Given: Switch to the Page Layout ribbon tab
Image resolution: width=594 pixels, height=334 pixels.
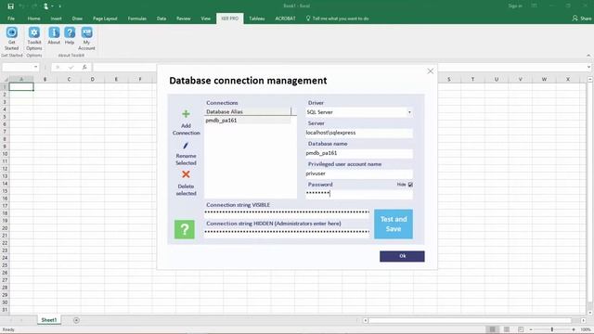Looking at the screenshot, I should [105, 19].
